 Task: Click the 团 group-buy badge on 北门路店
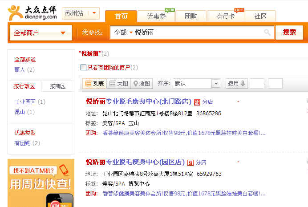pos(197,102)
